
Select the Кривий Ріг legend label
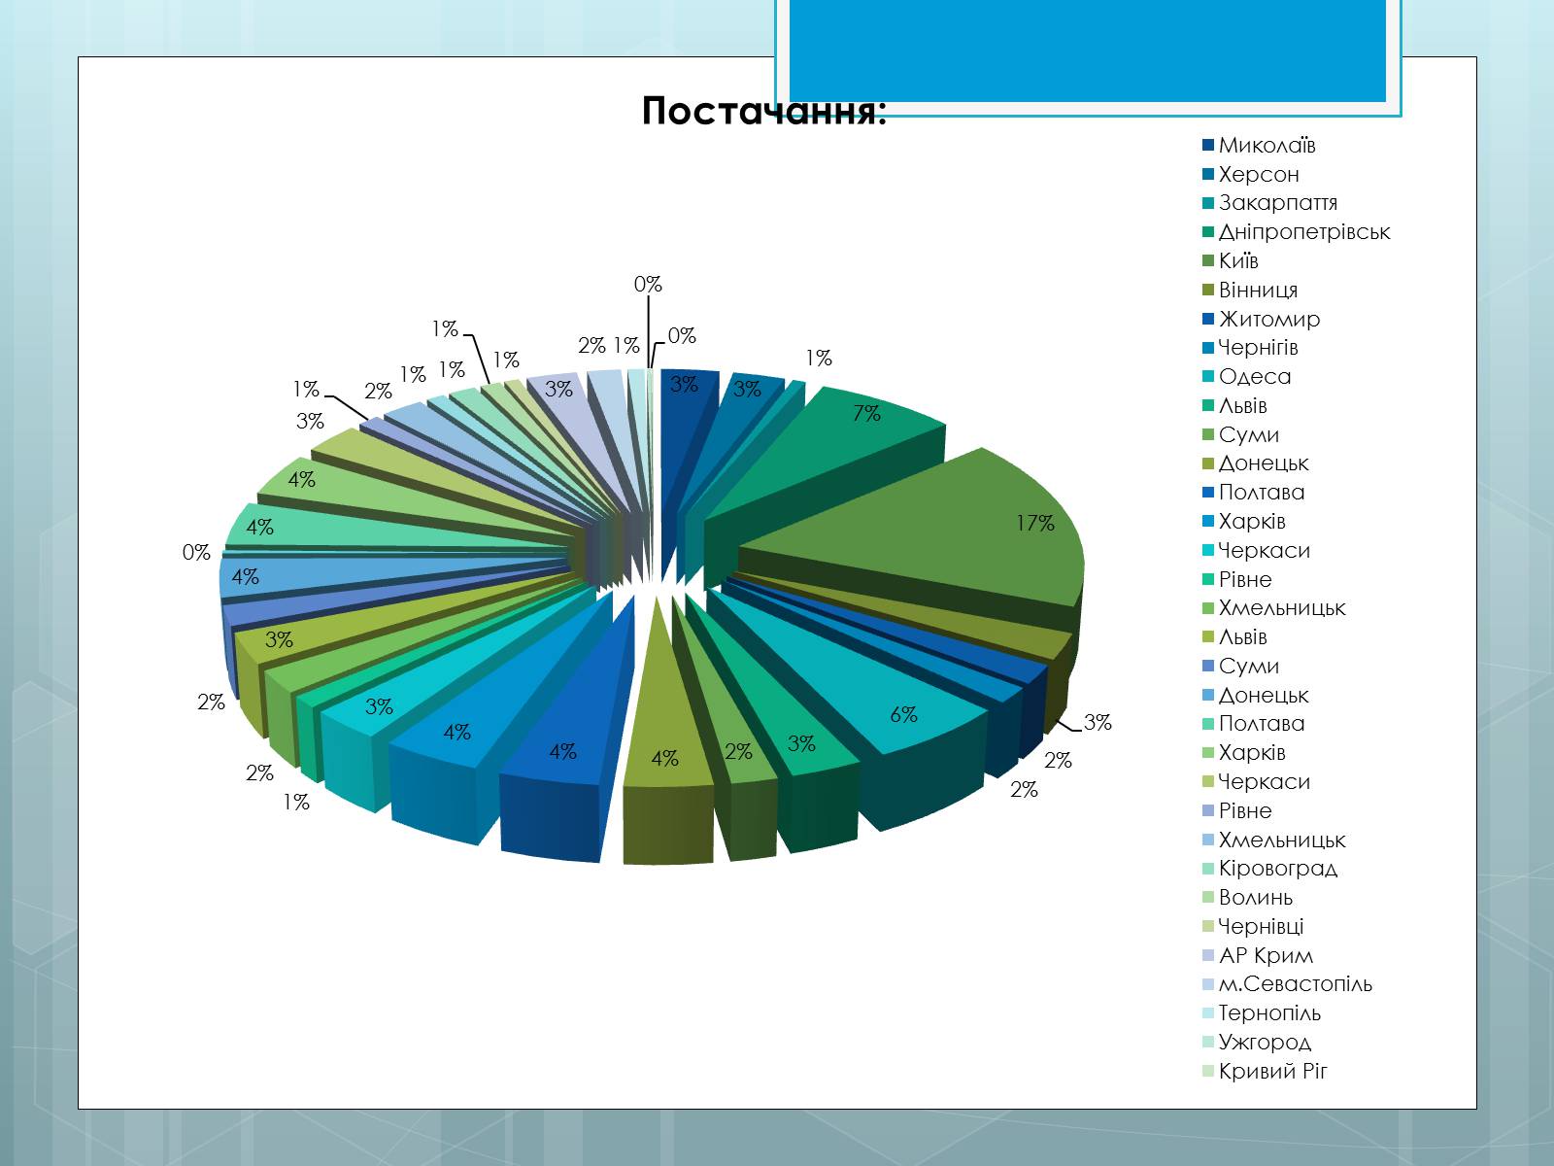pyautogui.click(x=1272, y=1072)
